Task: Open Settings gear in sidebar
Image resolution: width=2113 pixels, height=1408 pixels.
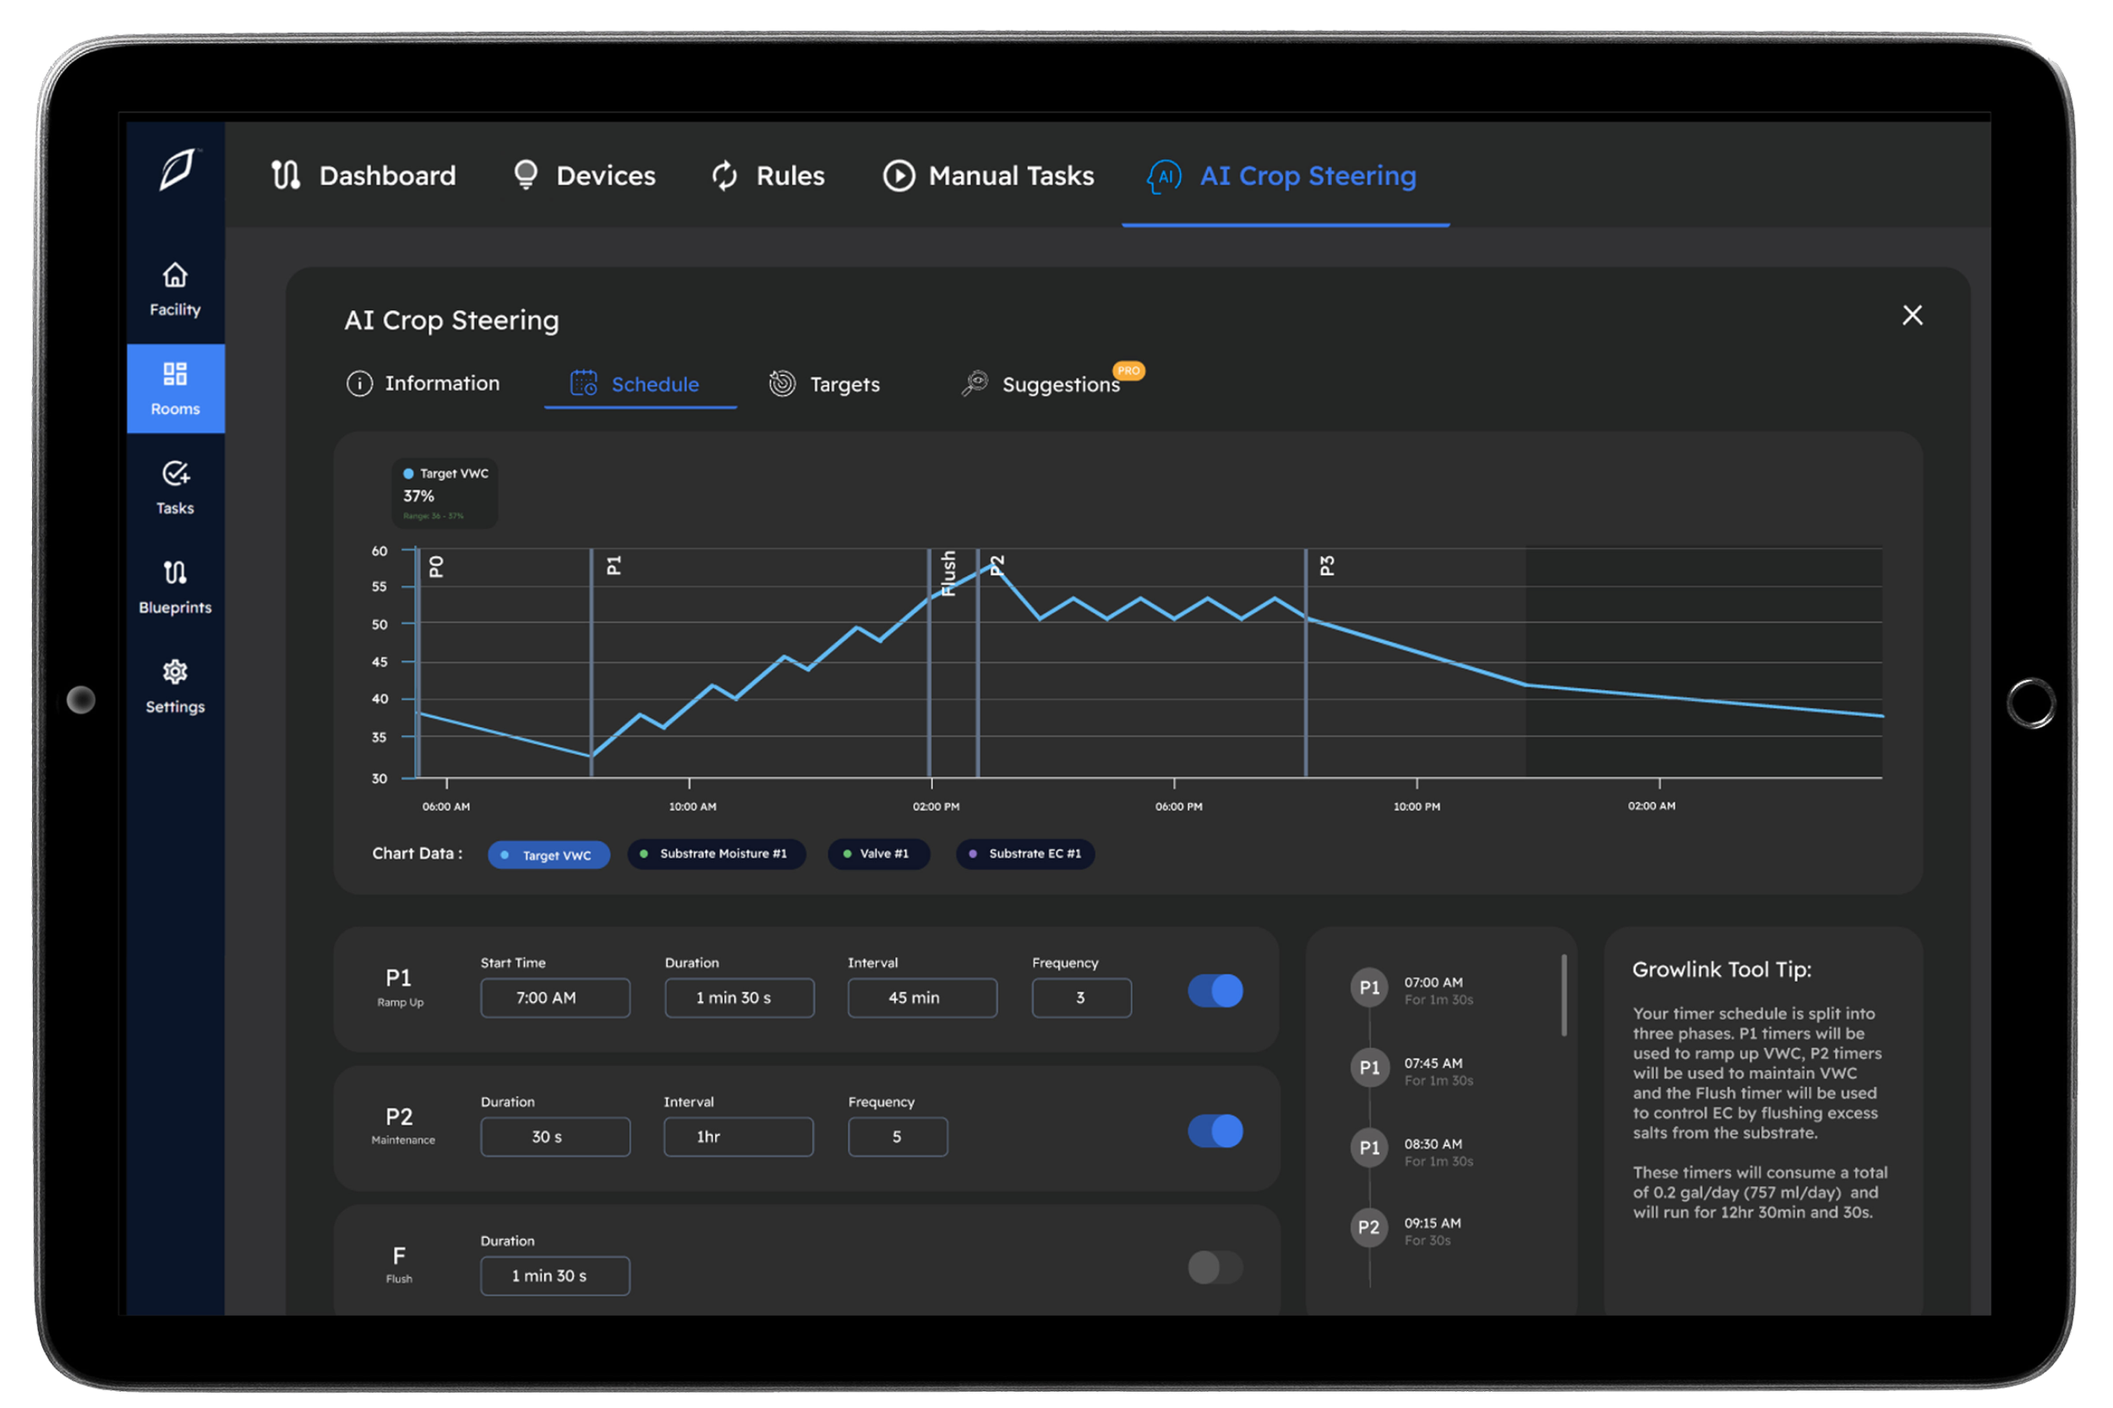Action: 175,687
